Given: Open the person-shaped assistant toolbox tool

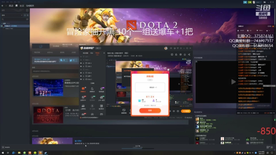Looking at the screenshot, I should point(92,90).
